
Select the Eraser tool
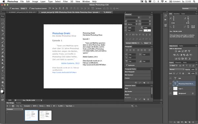click(3, 53)
